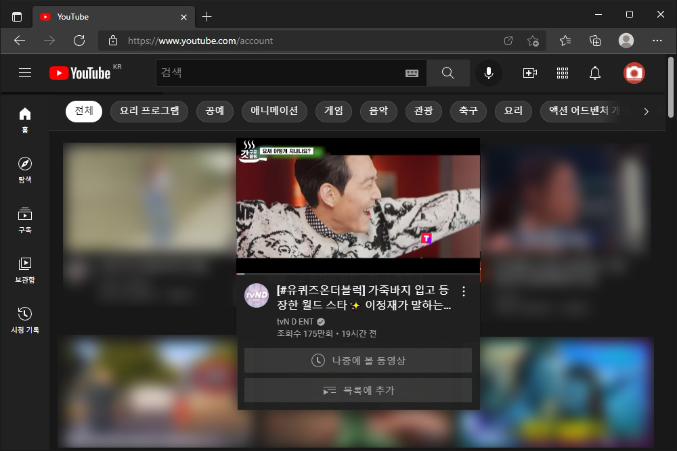Go to Home (홈) in sidebar
Viewport: 677px width, 451px height.
[x=25, y=120]
